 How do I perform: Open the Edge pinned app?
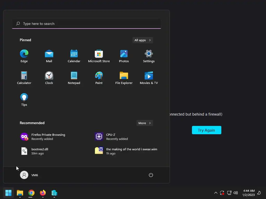click(24, 56)
